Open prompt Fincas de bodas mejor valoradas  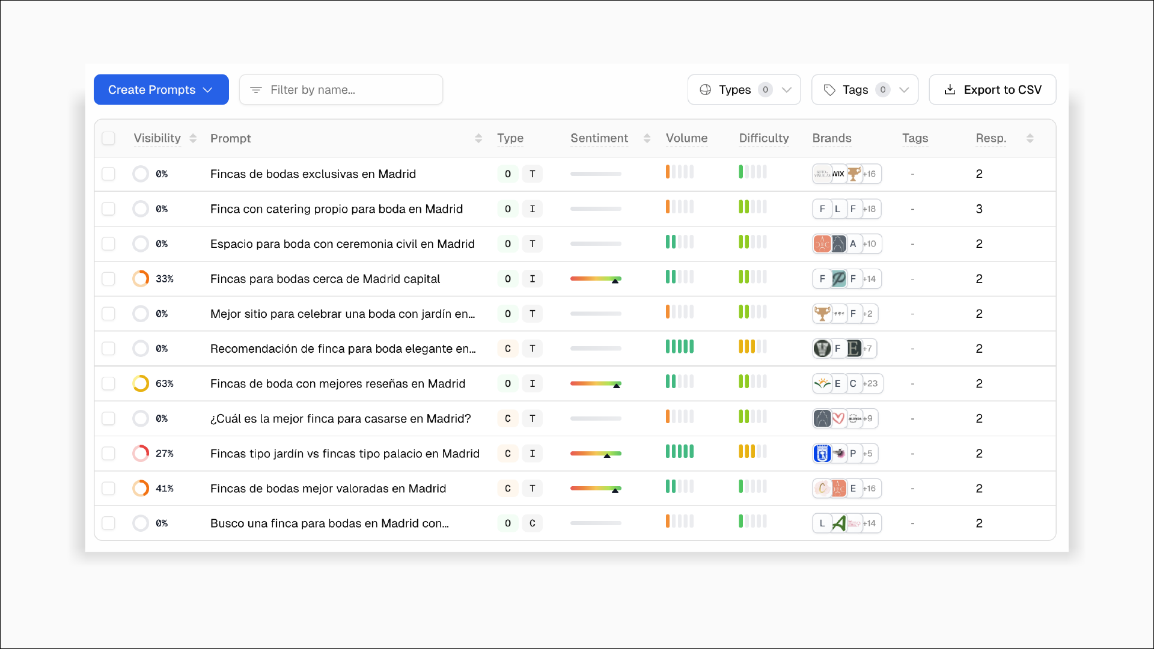pos(328,489)
